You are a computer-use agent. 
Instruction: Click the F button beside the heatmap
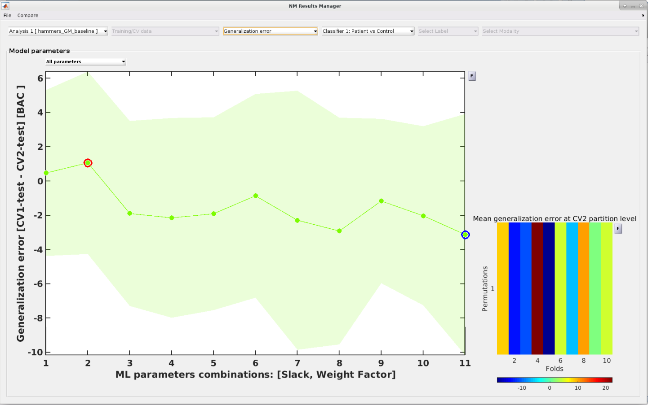point(618,228)
